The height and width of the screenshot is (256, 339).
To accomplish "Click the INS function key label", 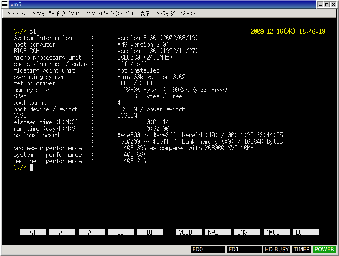I will point(247,232).
